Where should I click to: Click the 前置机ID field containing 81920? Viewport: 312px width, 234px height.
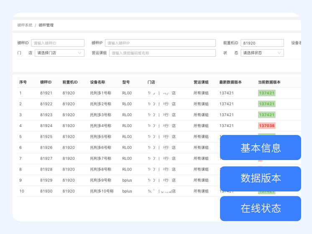(x=262, y=43)
